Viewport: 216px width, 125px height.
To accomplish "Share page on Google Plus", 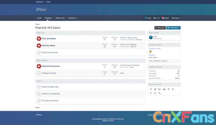I will point(160,89).
